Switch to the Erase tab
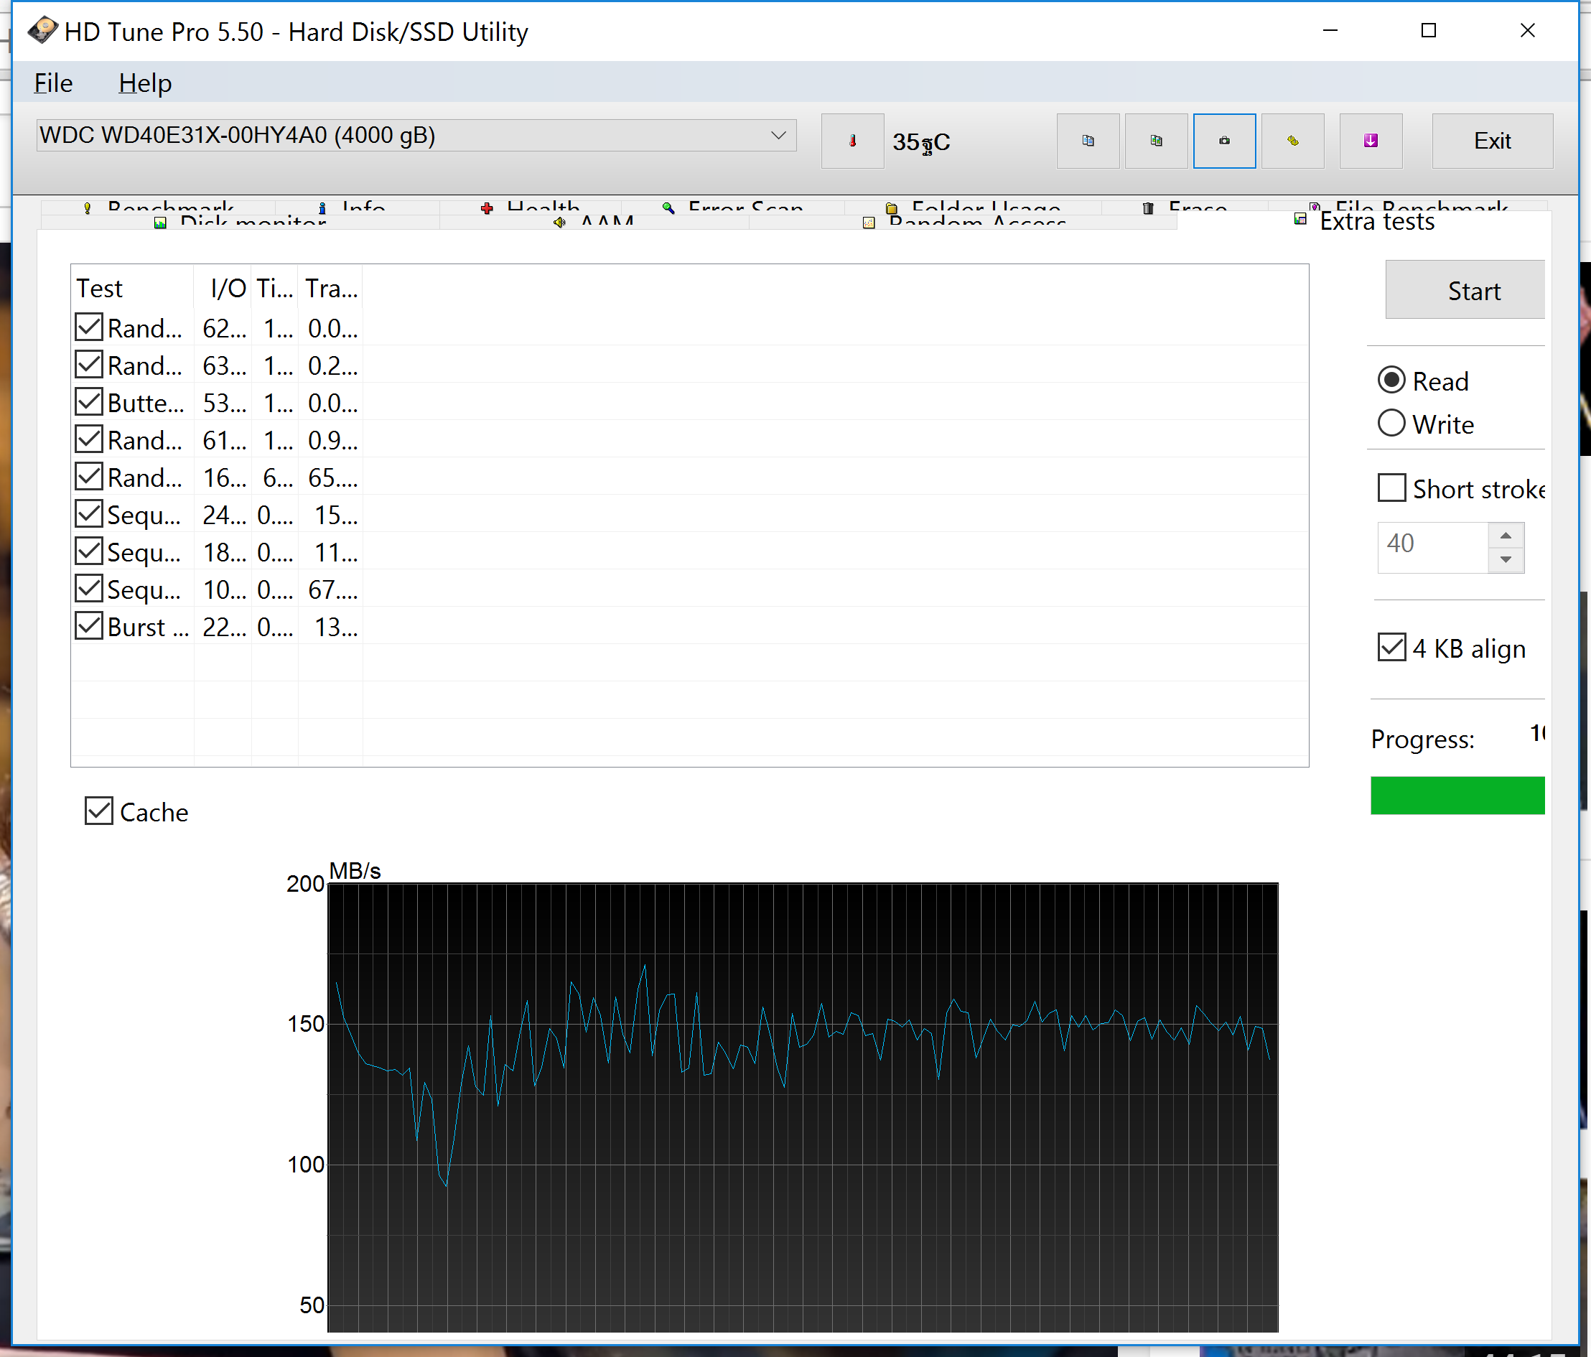The width and height of the screenshot is (1591, 1357). pyautogui.click(x=1185, y=206)
